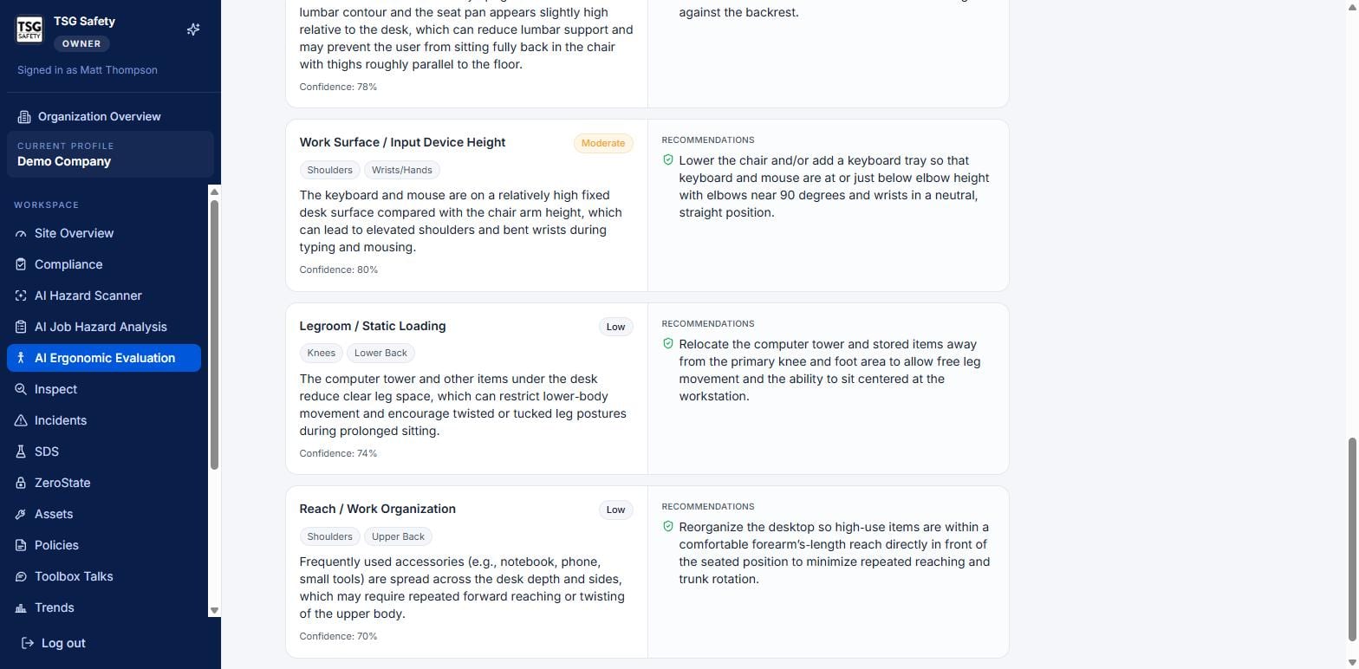Click the sidebar scroll down arrow
This screenshot has height=669, width=1359.
[x=214, y=611]
